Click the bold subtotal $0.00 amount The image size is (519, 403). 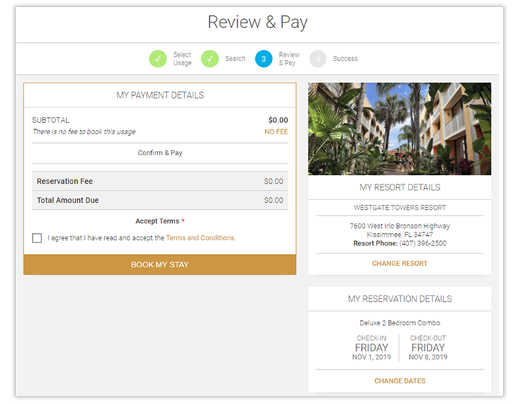[x=278, y=120]
